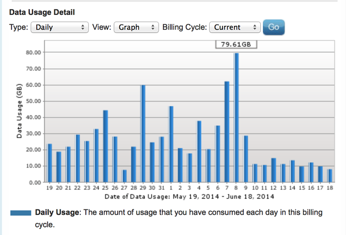This screenshot has width=346, height=235.
Task: Select the bar for day 1
Action: pos(171,144)
